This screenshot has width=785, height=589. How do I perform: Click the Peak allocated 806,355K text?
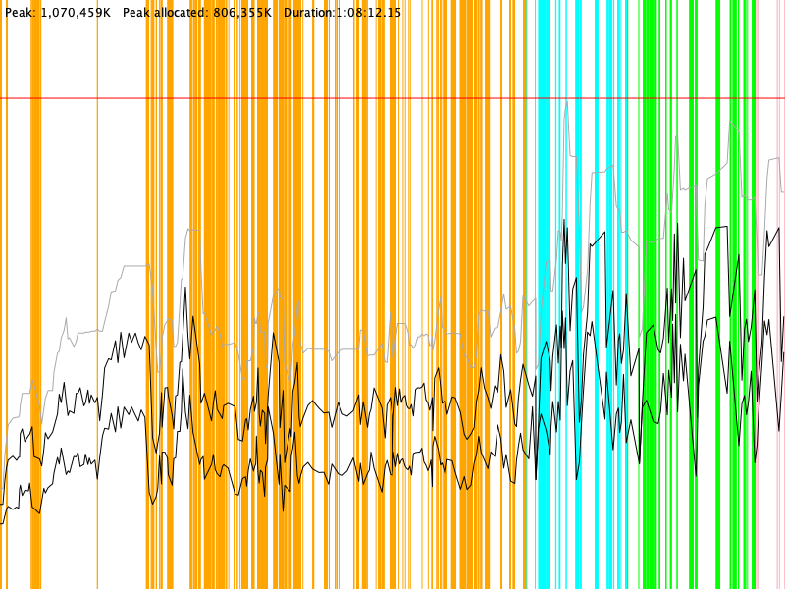pyautogui.click(x=196, y=13)
